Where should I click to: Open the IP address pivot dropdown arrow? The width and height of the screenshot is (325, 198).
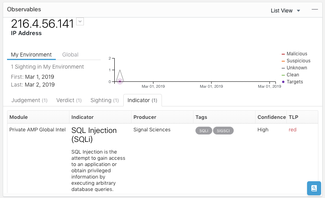coord(80,21)
